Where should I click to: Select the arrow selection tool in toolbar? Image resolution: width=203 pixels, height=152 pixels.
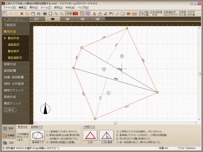pos(5,14)
